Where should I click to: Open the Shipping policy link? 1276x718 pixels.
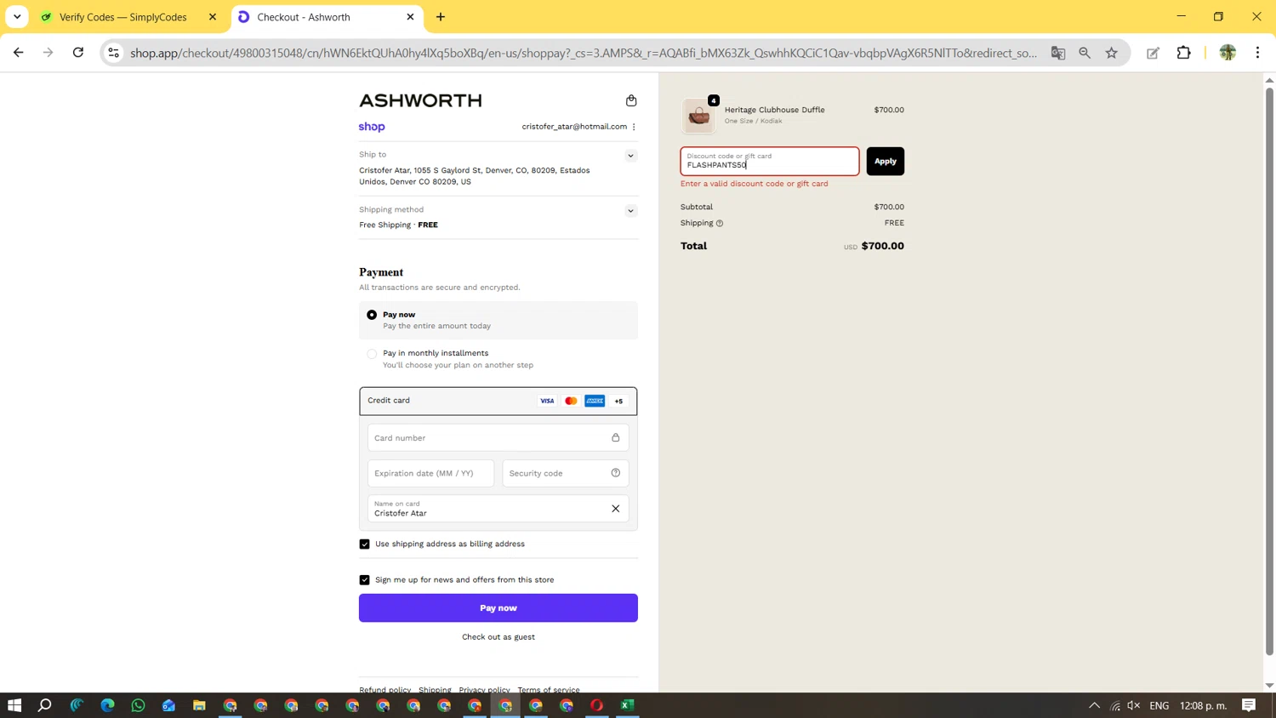435,690
